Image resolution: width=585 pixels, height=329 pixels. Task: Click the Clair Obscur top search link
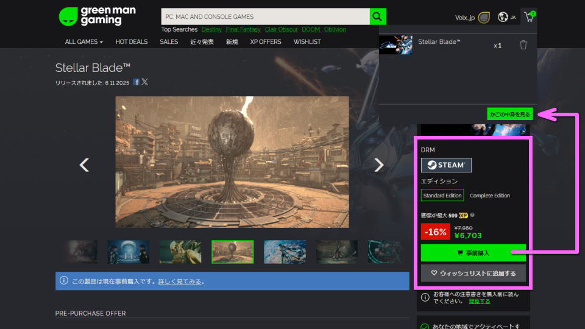[x=281, y=29]
